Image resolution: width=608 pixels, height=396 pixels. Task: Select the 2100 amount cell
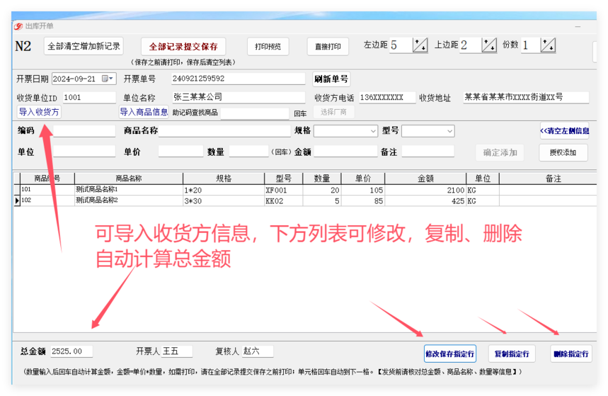tap(425, 190)
